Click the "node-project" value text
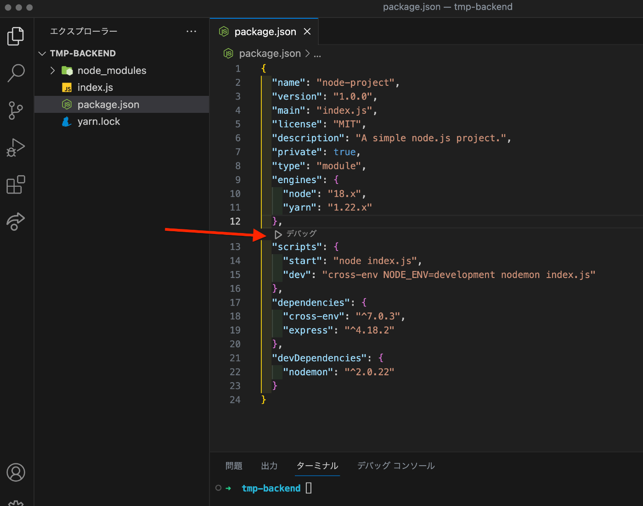The image size is (643, 506). (x=355, y=83)
